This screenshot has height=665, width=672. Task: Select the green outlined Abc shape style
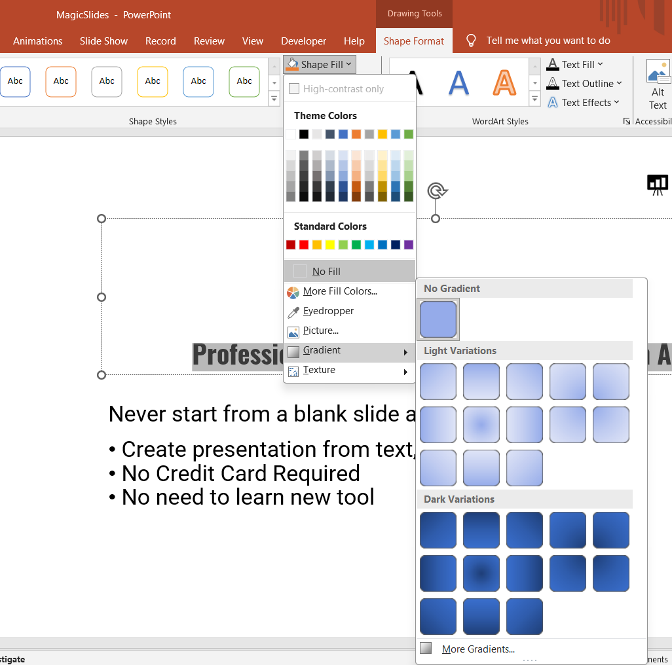coord(244,81)
